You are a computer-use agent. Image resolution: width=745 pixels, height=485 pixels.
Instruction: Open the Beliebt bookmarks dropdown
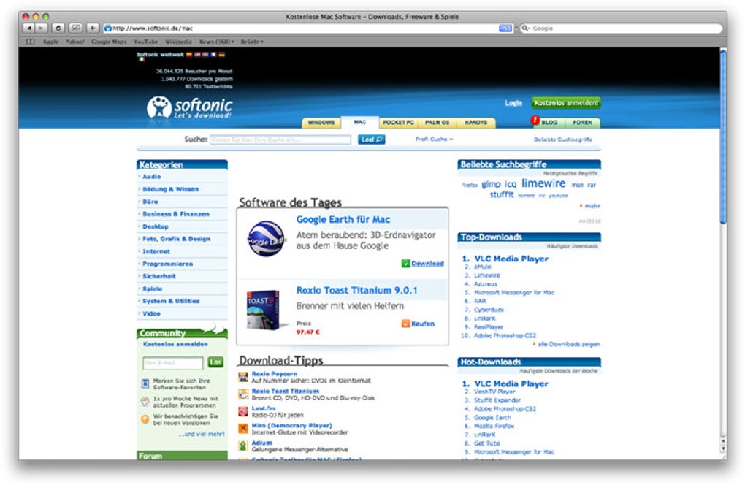[252, 42]
